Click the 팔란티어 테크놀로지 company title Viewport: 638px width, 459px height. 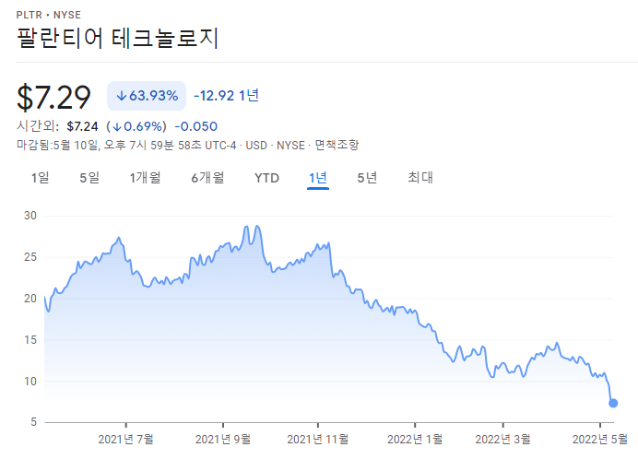(x=118, y=39)
